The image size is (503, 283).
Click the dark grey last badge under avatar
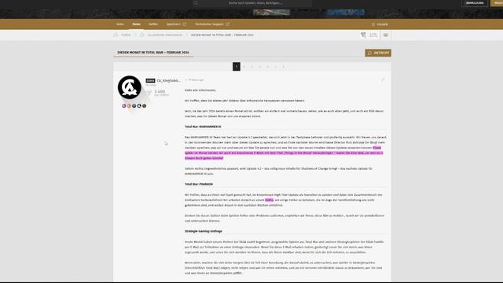(145, 105)
